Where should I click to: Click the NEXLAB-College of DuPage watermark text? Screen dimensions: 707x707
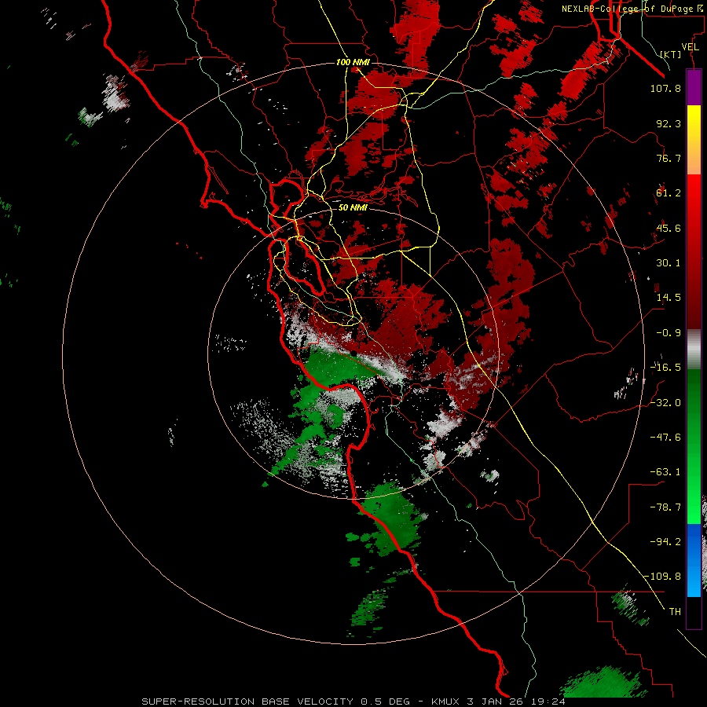click(x=632, y=9)
